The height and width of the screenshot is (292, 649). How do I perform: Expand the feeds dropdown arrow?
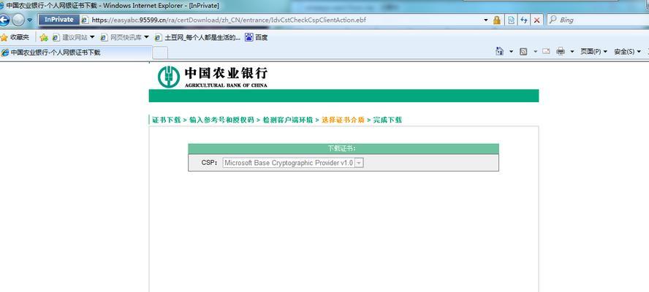(535, 52)
